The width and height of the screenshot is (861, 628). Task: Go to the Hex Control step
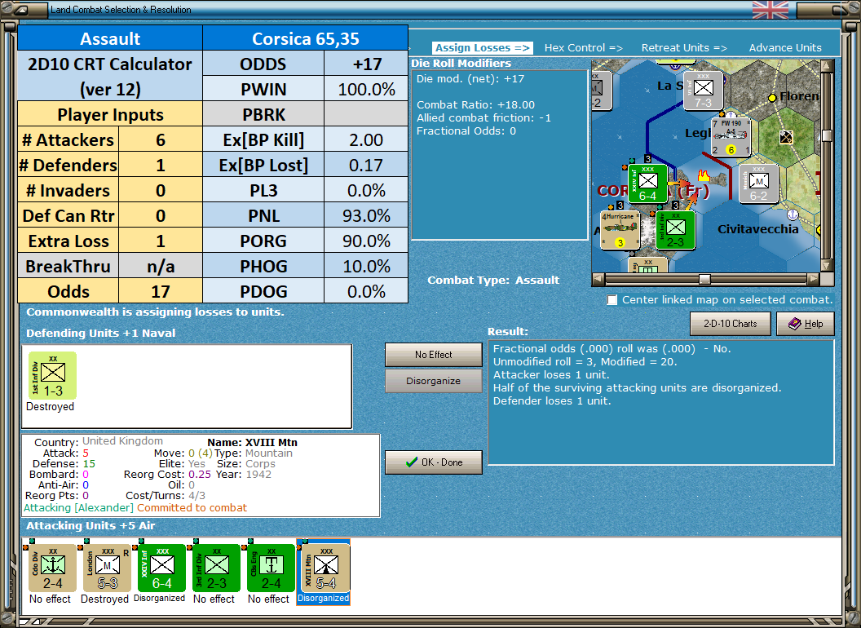coord(583,48)
